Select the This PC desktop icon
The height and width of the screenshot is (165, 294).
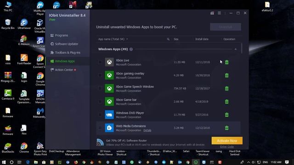coord(8,6)
